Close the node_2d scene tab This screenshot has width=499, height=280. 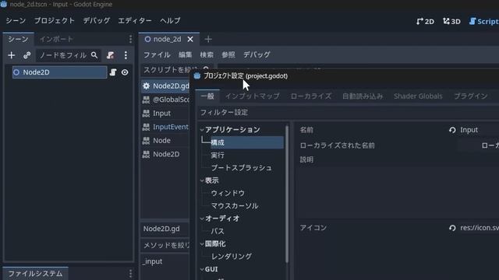click(190, 39)
